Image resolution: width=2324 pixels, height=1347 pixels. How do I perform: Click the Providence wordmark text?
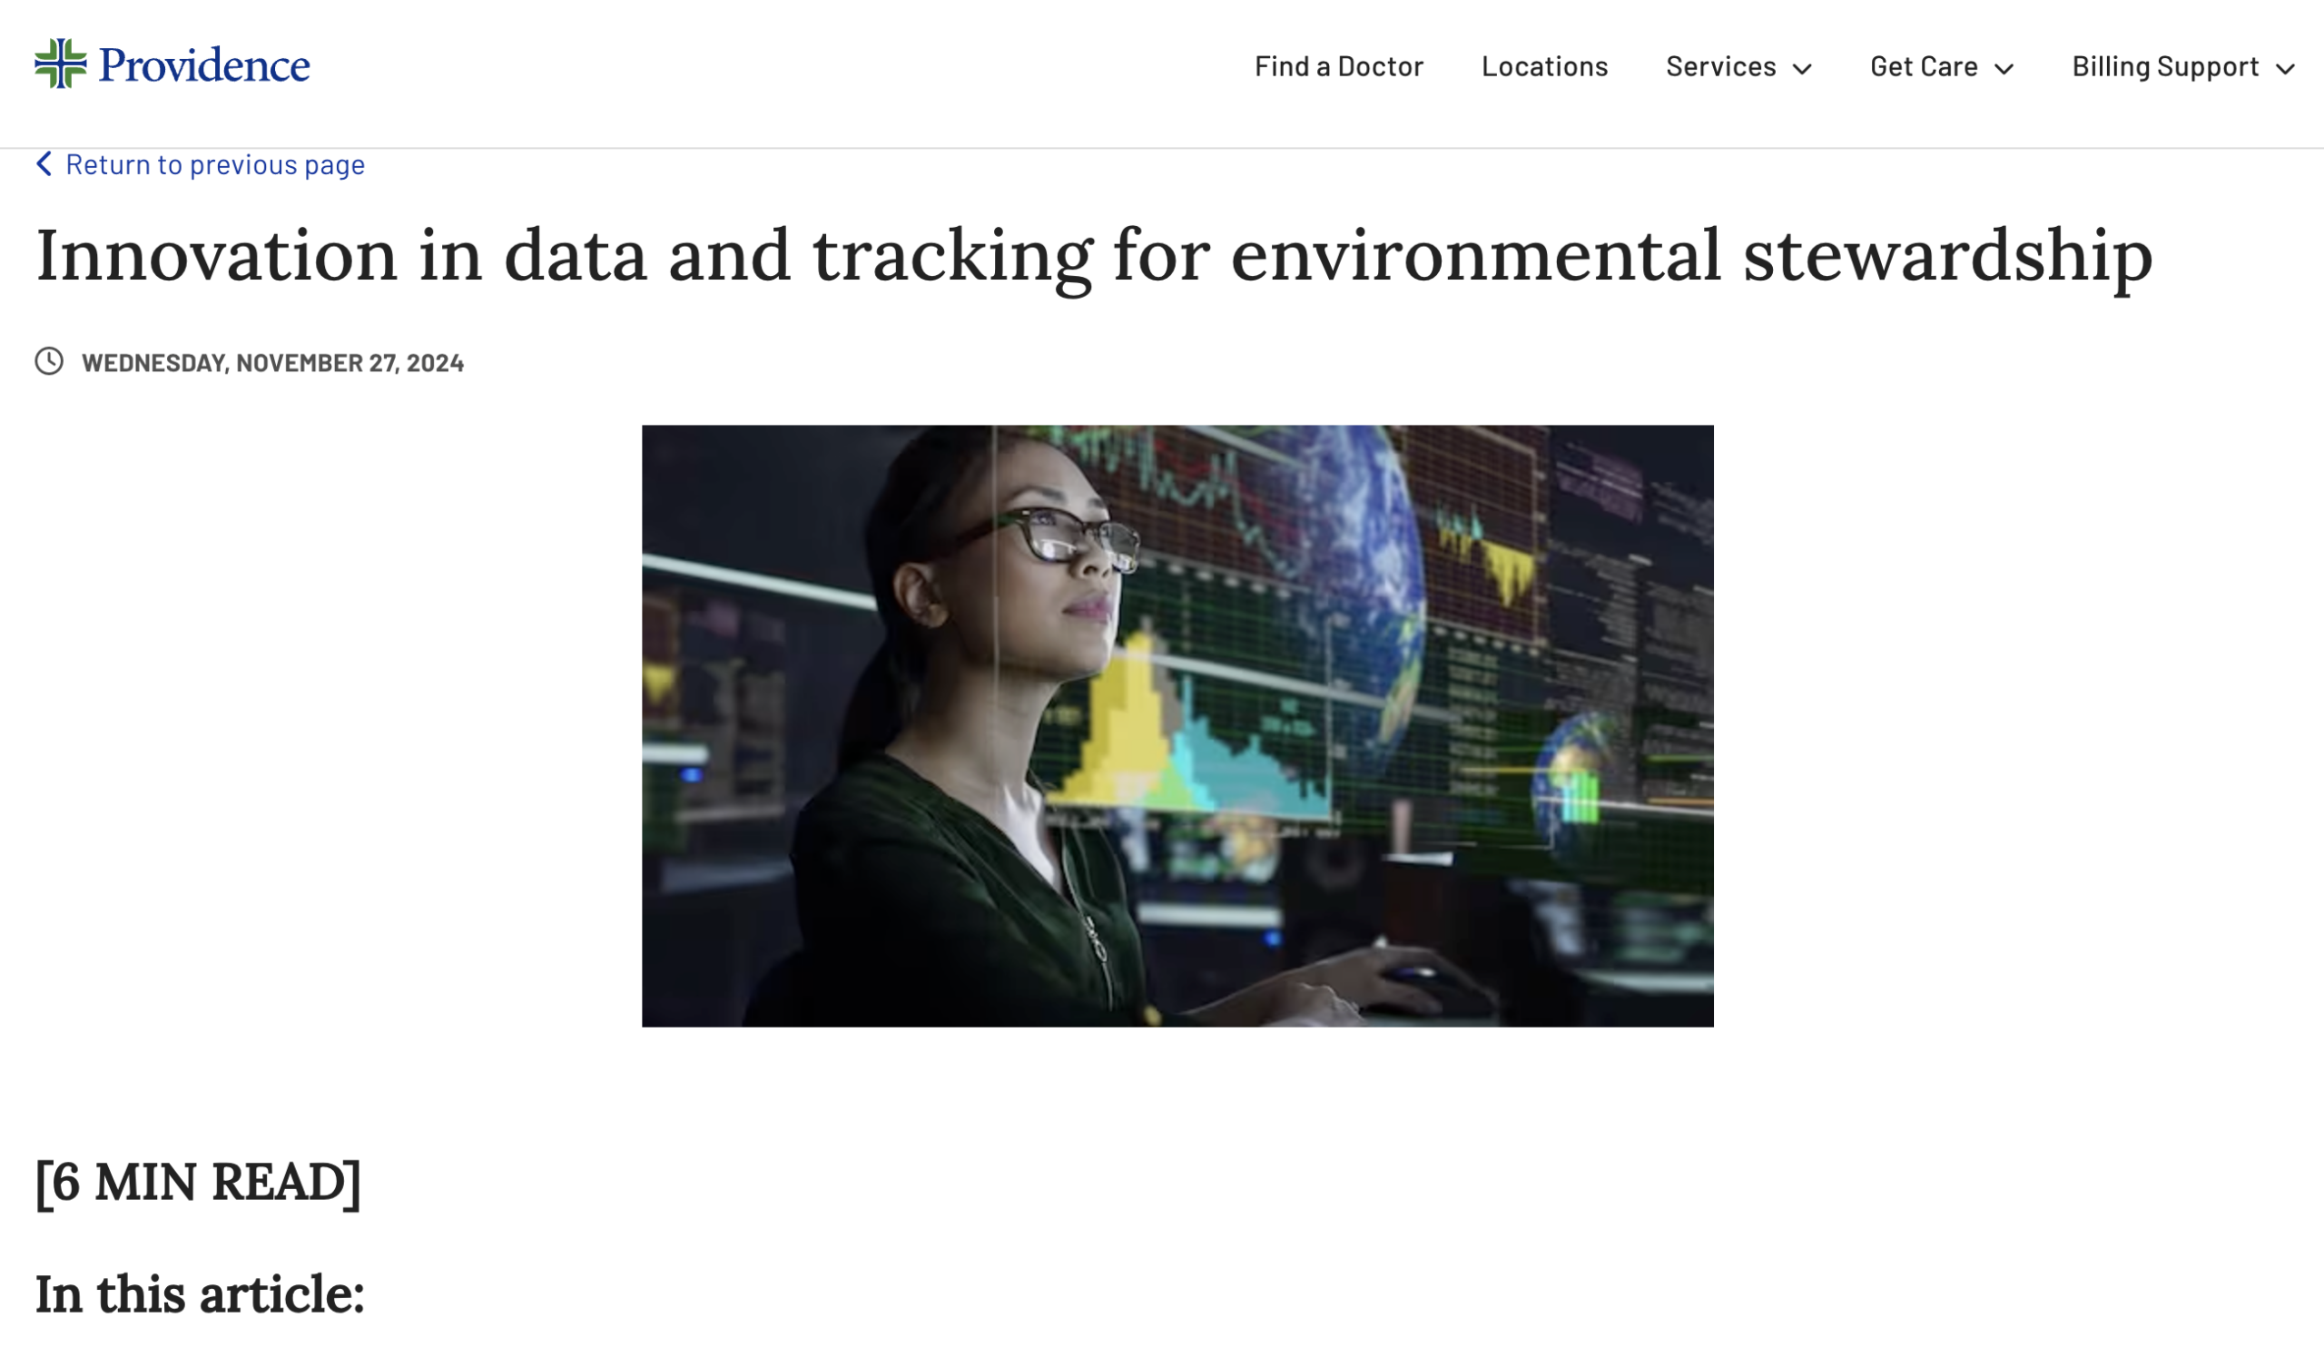pos(204,65)
